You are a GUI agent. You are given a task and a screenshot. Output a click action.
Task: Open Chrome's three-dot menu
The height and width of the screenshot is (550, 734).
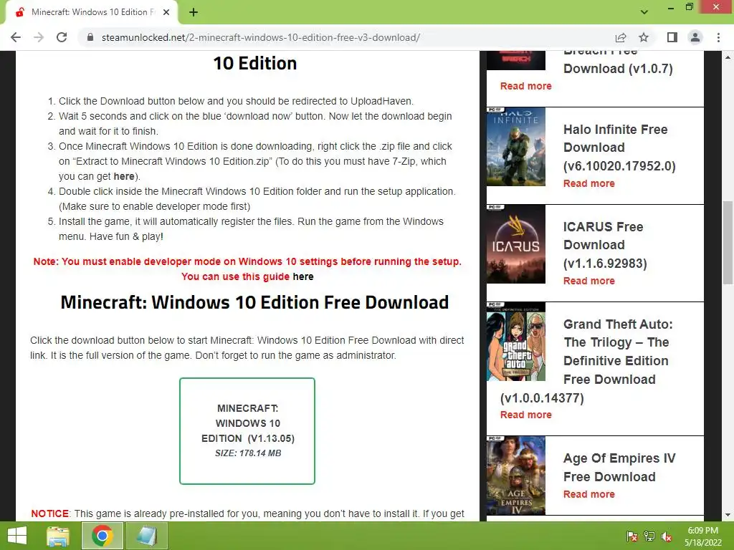(718, 37)
